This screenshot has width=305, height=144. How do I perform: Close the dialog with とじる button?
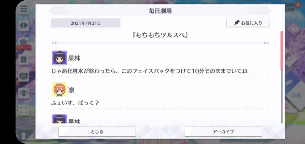(97, 132)
